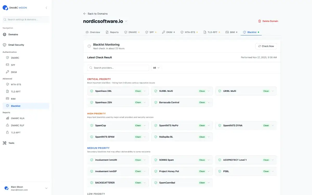This screenshot has height=195, width=312.
Task: Click the trash icon beside Delete Domain
Action: [259, 21]
